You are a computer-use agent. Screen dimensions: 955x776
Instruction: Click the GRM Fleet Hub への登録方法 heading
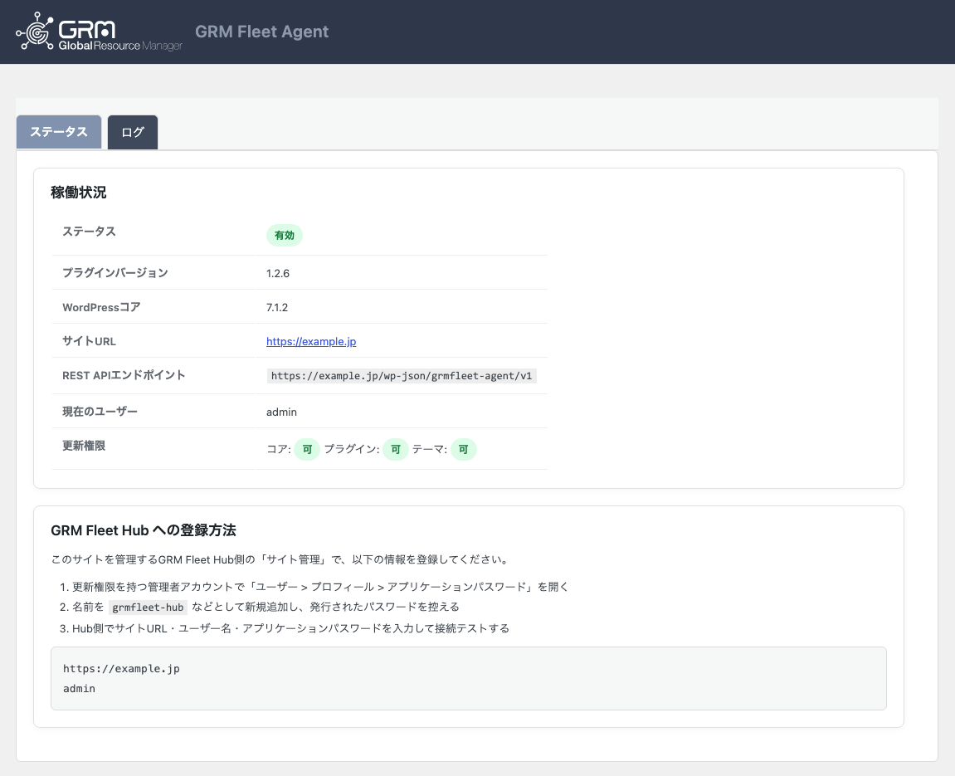click(x=144, y=530)
